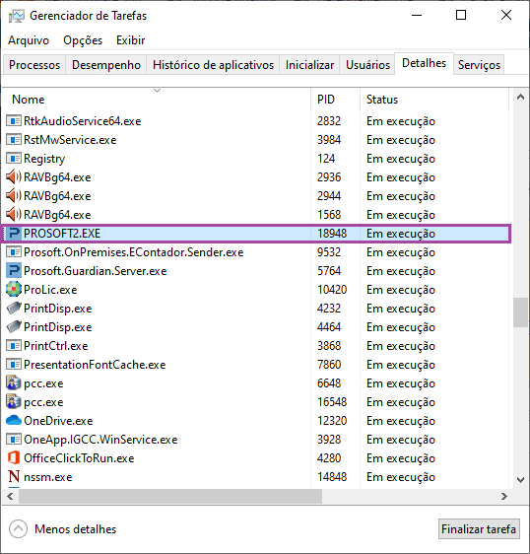Screen dimensions: 530x554
Task: Select the Prosoft.Guardian.Server.exe icon
Action: coord(14,271)
